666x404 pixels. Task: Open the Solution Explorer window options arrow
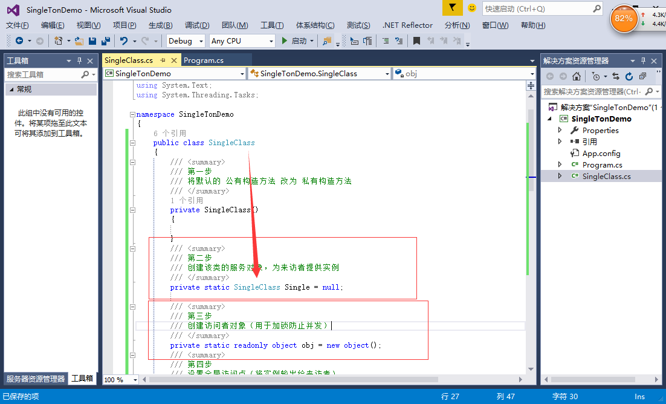pyautogui.click(x=632, y=61)
